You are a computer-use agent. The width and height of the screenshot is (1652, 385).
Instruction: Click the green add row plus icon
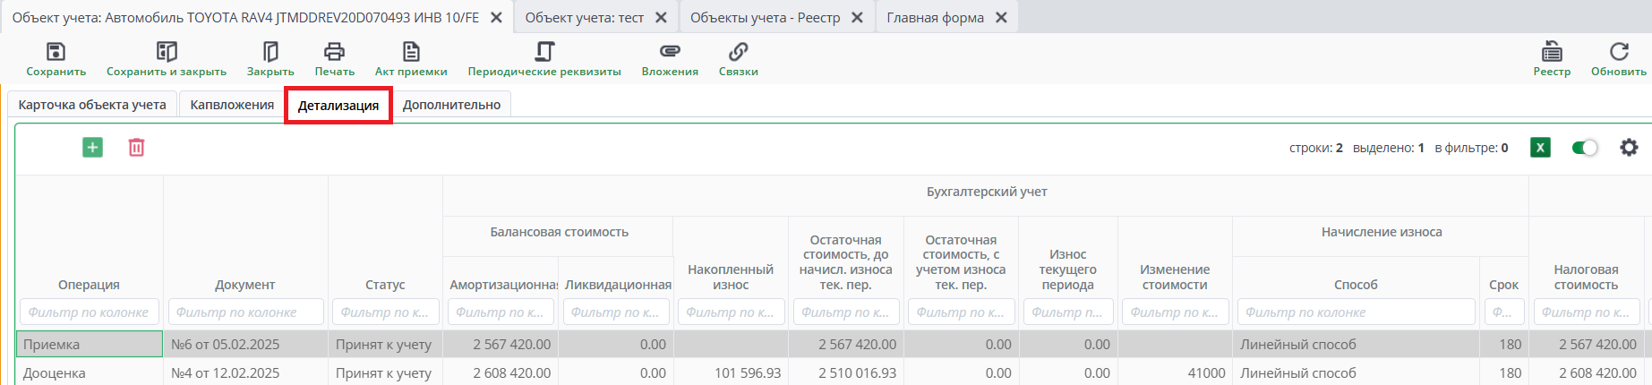92,148
